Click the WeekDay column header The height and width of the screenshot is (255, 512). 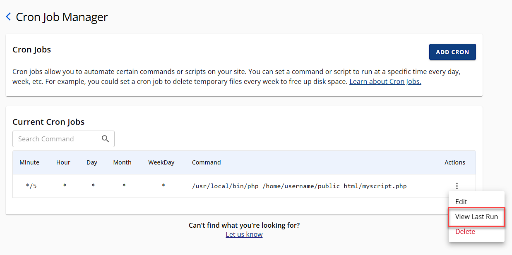pos(161,162)
